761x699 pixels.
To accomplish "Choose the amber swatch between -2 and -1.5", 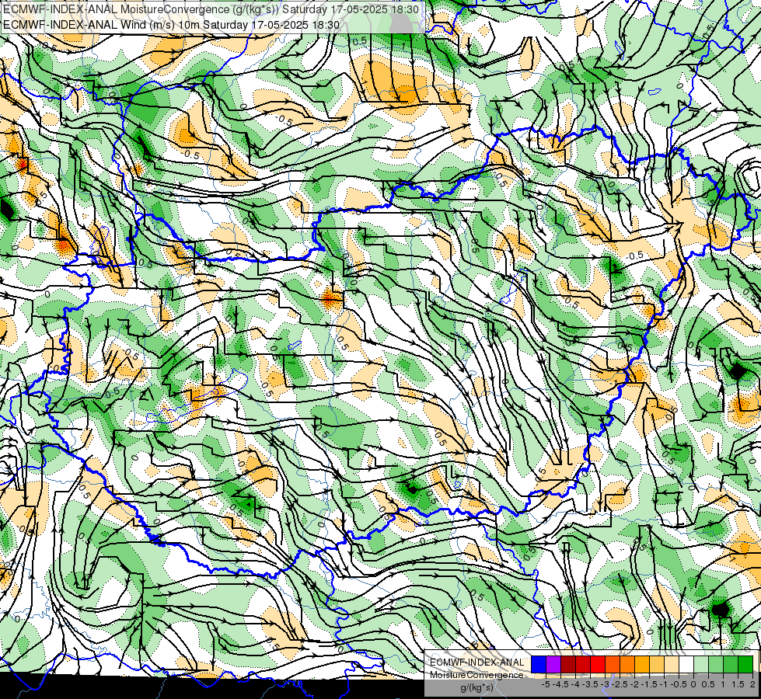I will (x=642, y=665).
